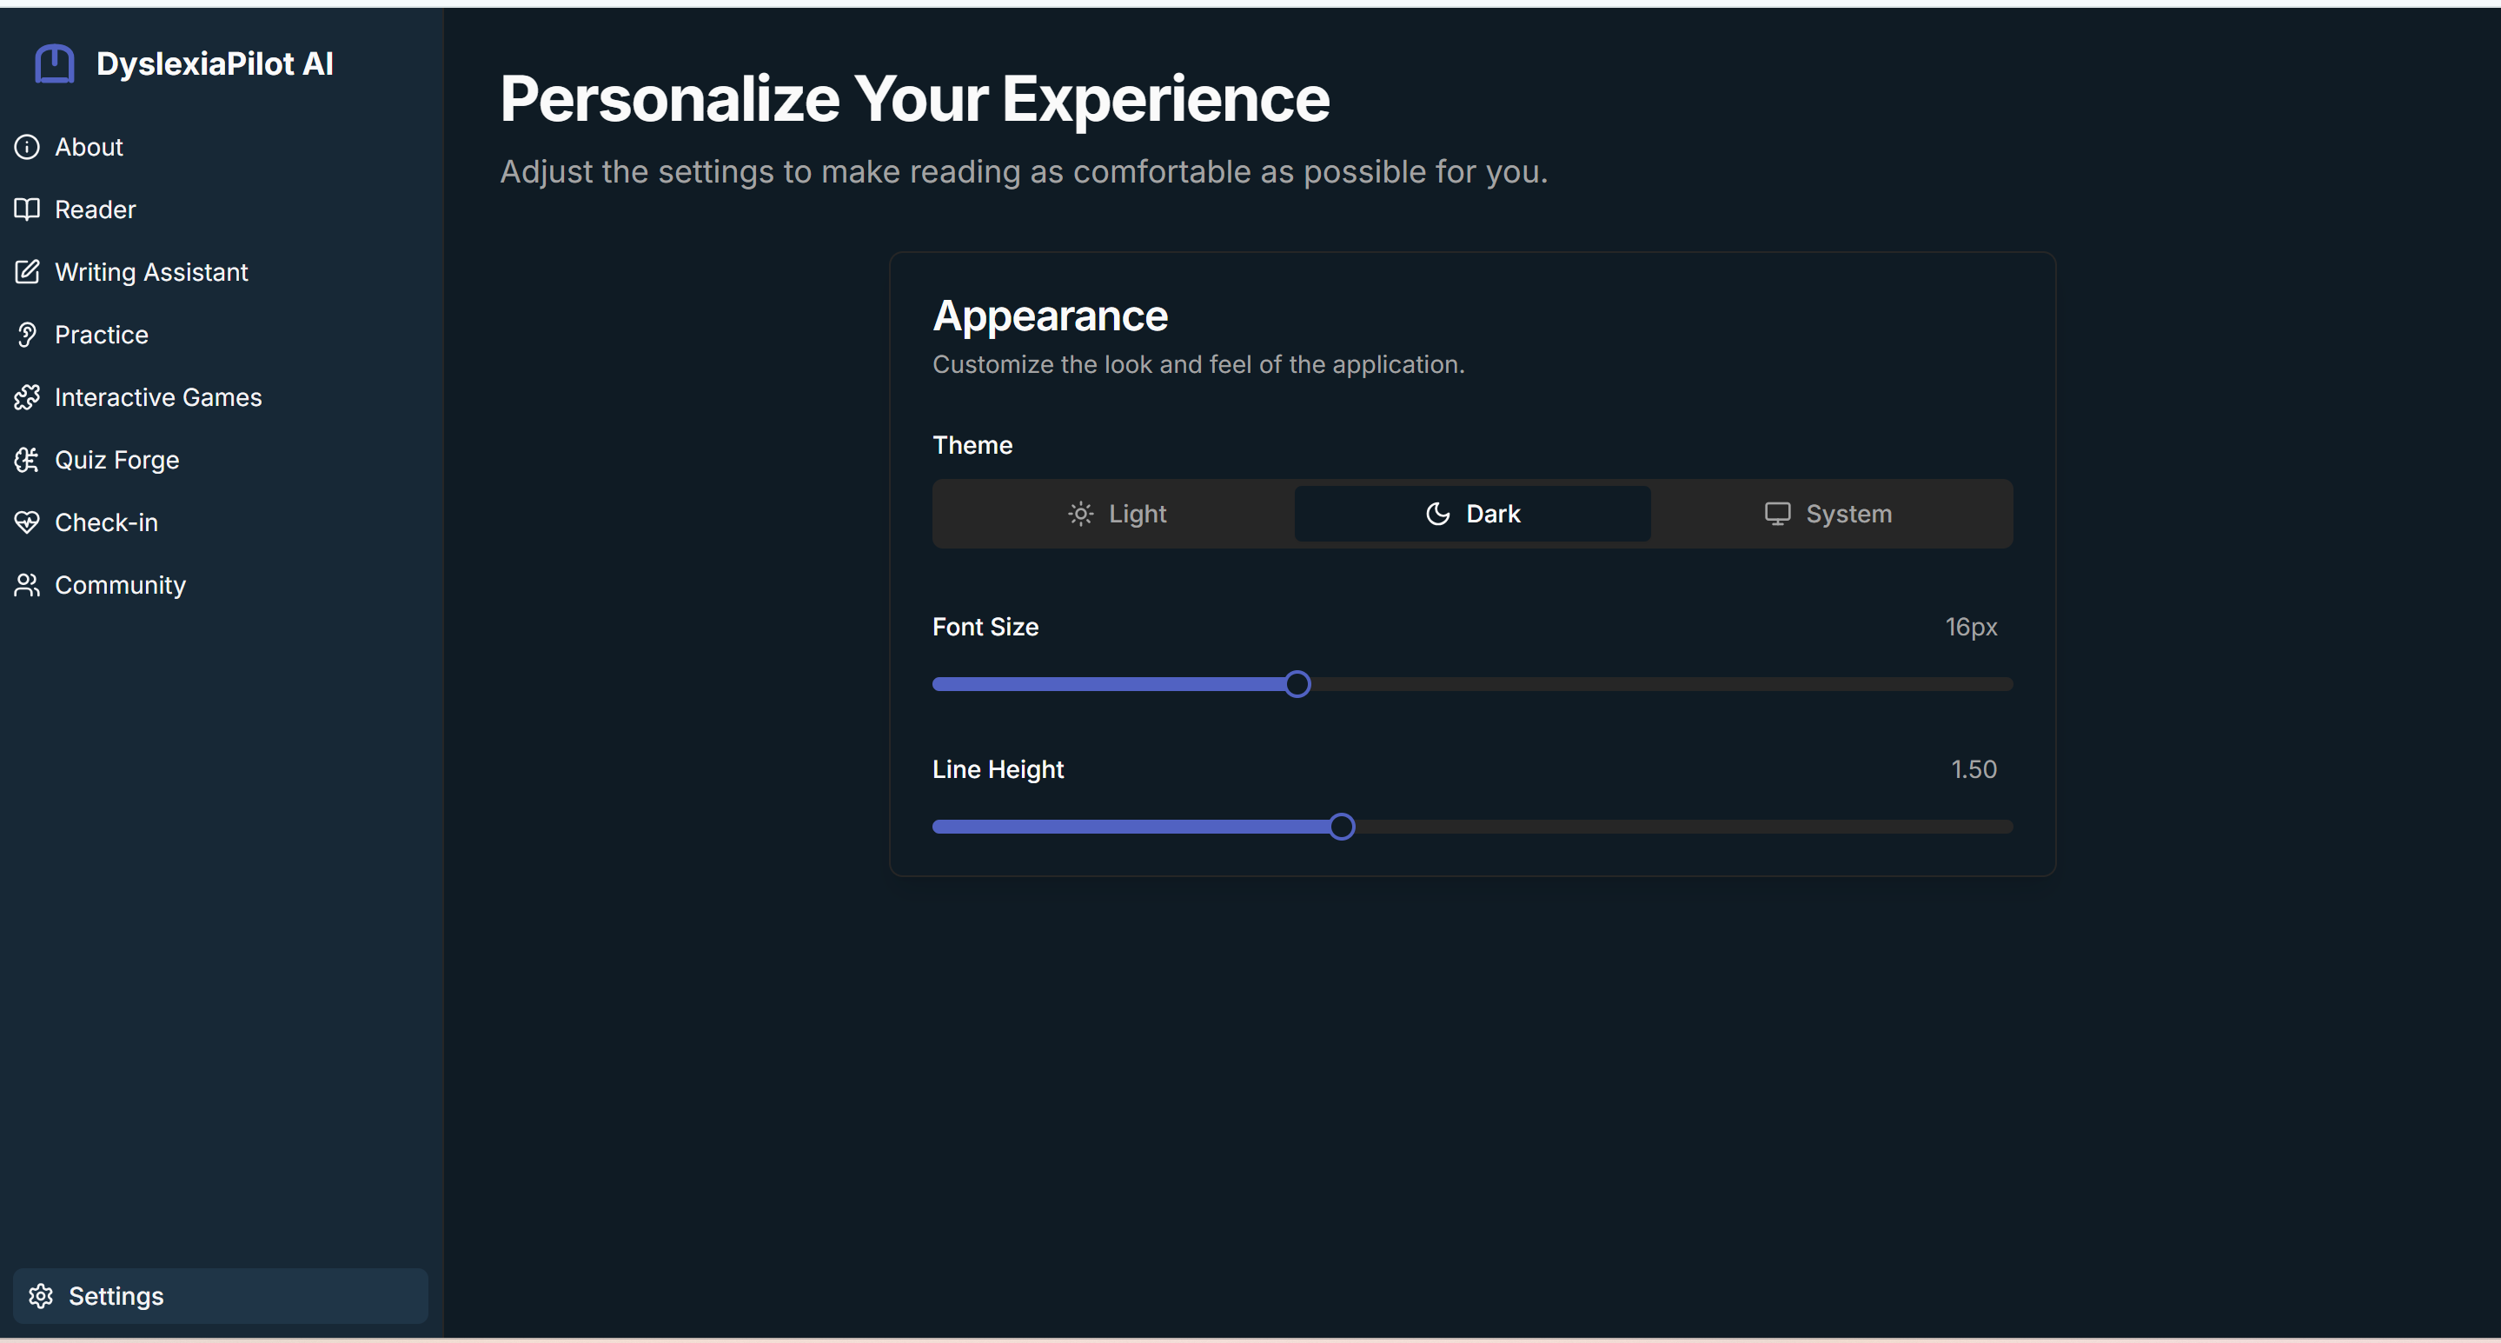The height and width of the screenshot is (1343, 2501).
Task: Click the Community people icon
Action: [27, 586]
